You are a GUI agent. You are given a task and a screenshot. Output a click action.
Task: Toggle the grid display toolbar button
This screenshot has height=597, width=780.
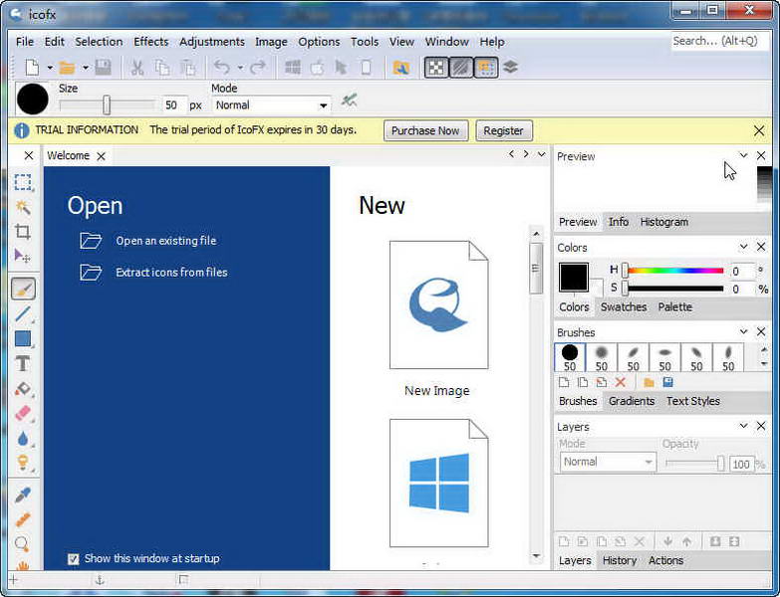486,68
